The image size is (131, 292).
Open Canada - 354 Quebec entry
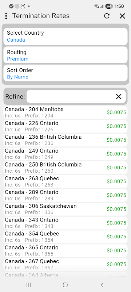[x=65, y=237]
